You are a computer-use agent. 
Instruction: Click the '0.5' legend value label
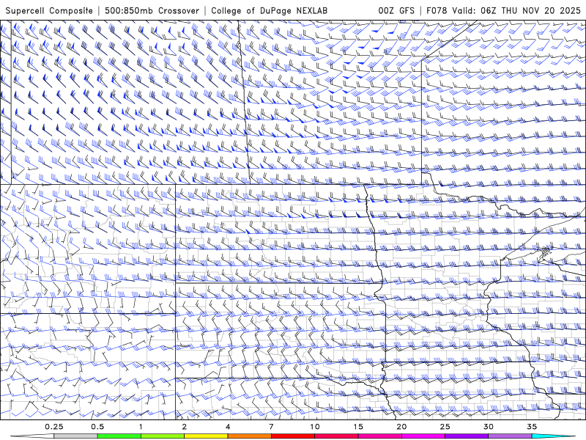pos(97,427)
